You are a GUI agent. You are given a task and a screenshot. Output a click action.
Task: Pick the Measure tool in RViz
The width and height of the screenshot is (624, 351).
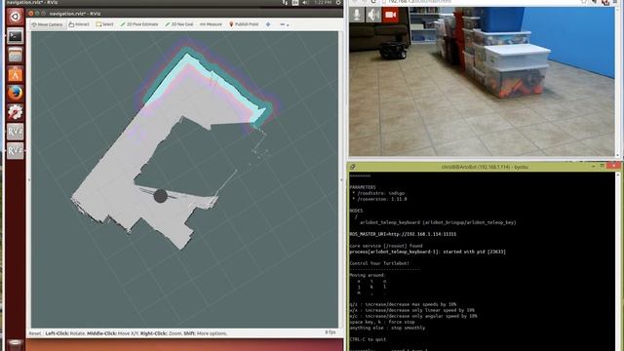pos(211,24)
